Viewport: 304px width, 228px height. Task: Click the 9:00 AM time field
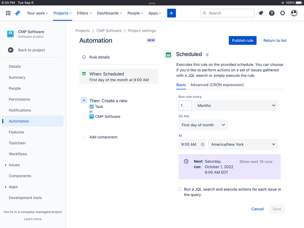point(192,144)
